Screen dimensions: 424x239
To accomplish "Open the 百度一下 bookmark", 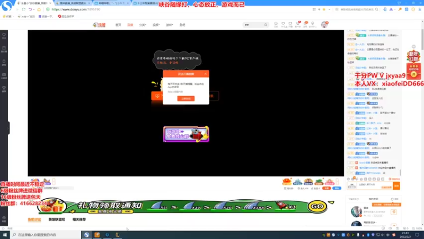I will click(x=46, y=16).
